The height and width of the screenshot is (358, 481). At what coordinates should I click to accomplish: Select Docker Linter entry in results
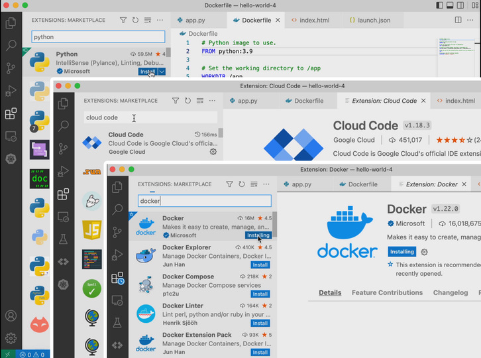coord(202,314)
